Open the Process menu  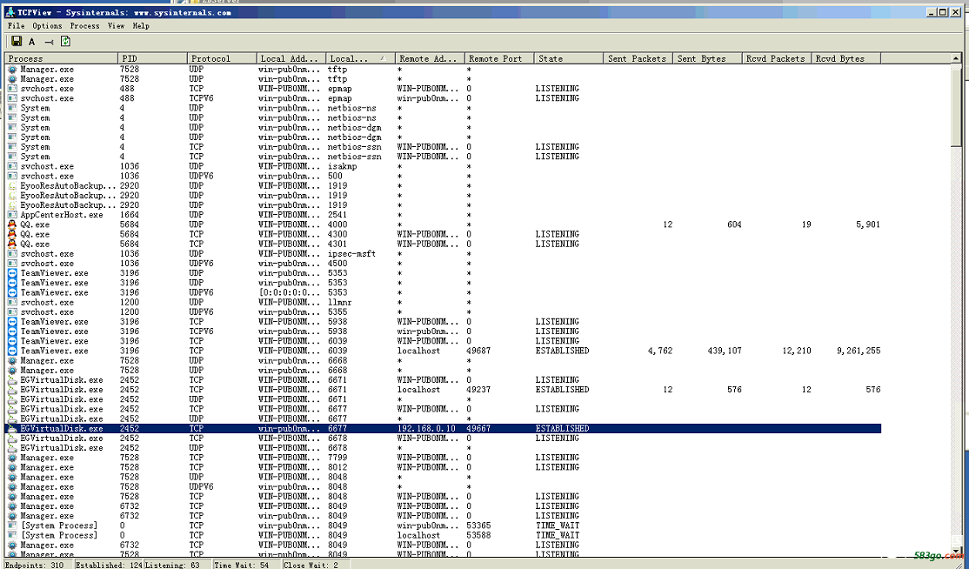click(x=84, y=26)
